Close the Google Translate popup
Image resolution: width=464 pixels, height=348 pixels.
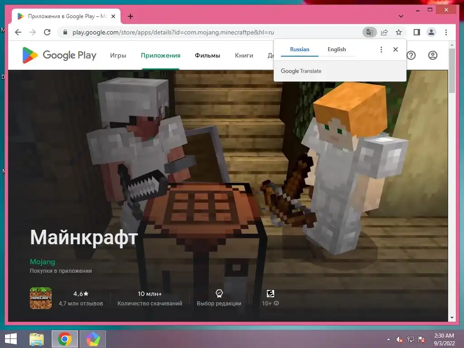pyautogui.click(x=395, y=49)
